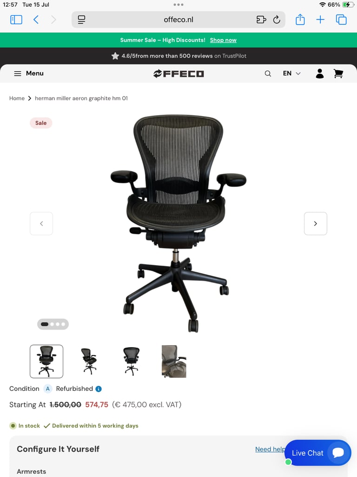Show the previous product image
The image size is (357, 477).
pyautogui.click(x=41, y=224)
